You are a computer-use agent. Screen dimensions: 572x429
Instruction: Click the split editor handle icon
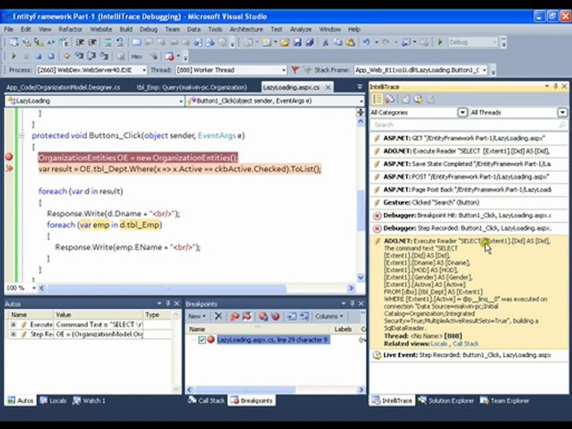coord(360,113)
